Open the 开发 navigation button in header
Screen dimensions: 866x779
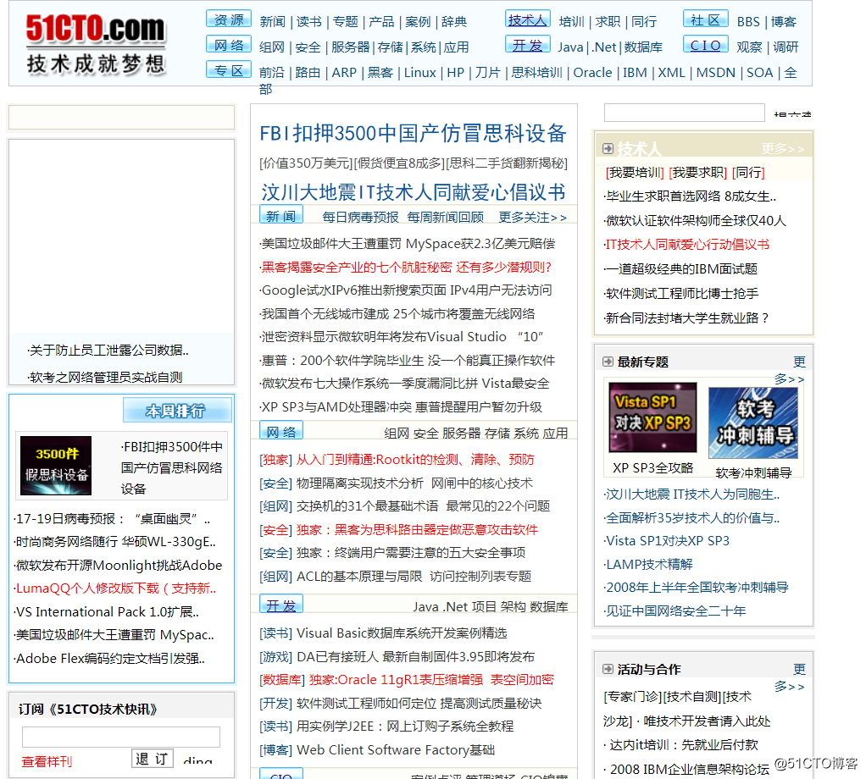pyautogui.click(x=527, y=45)
